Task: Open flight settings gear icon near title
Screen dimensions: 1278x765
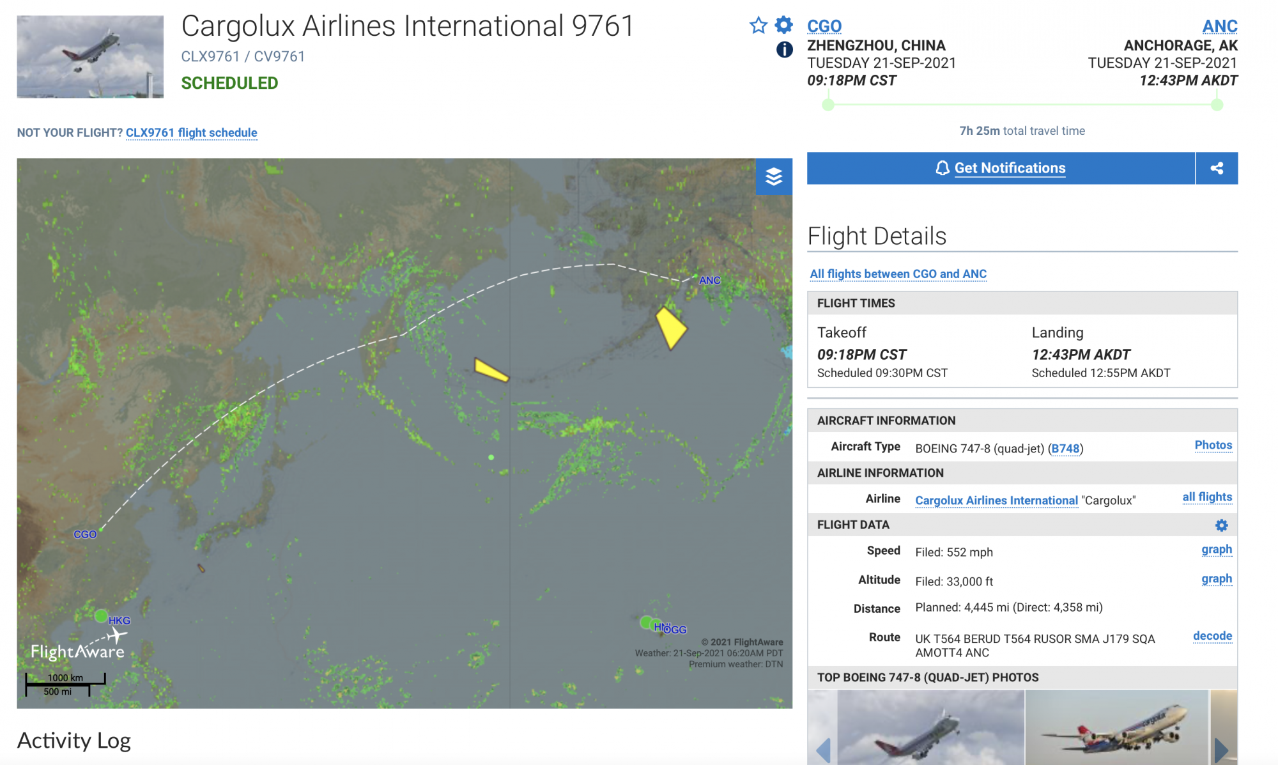Action: (x=783, y=25)
